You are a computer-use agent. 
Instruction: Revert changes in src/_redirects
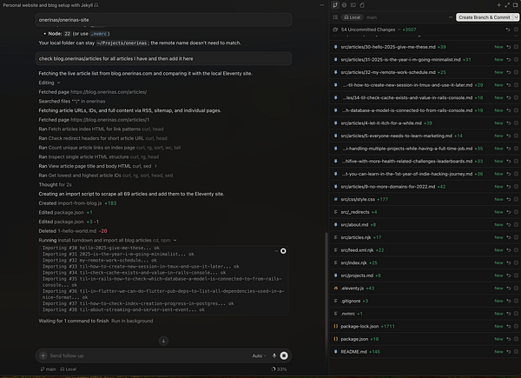[509, 212]
